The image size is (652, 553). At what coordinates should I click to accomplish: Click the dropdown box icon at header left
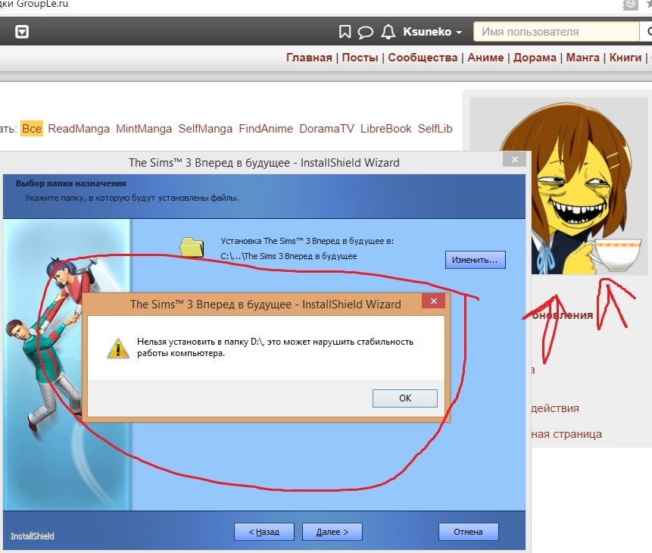tap(22, 32)
